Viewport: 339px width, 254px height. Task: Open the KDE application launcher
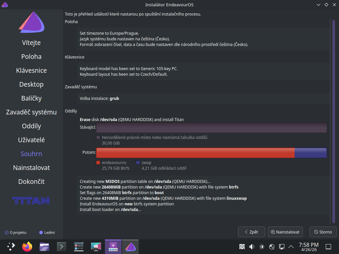click(11, 246)
